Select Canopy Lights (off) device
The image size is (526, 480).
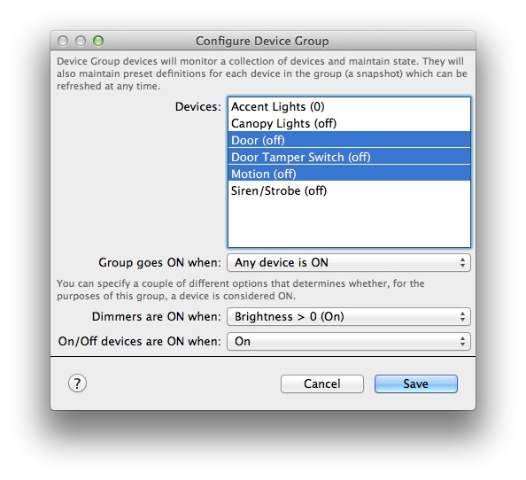(349, 123)
